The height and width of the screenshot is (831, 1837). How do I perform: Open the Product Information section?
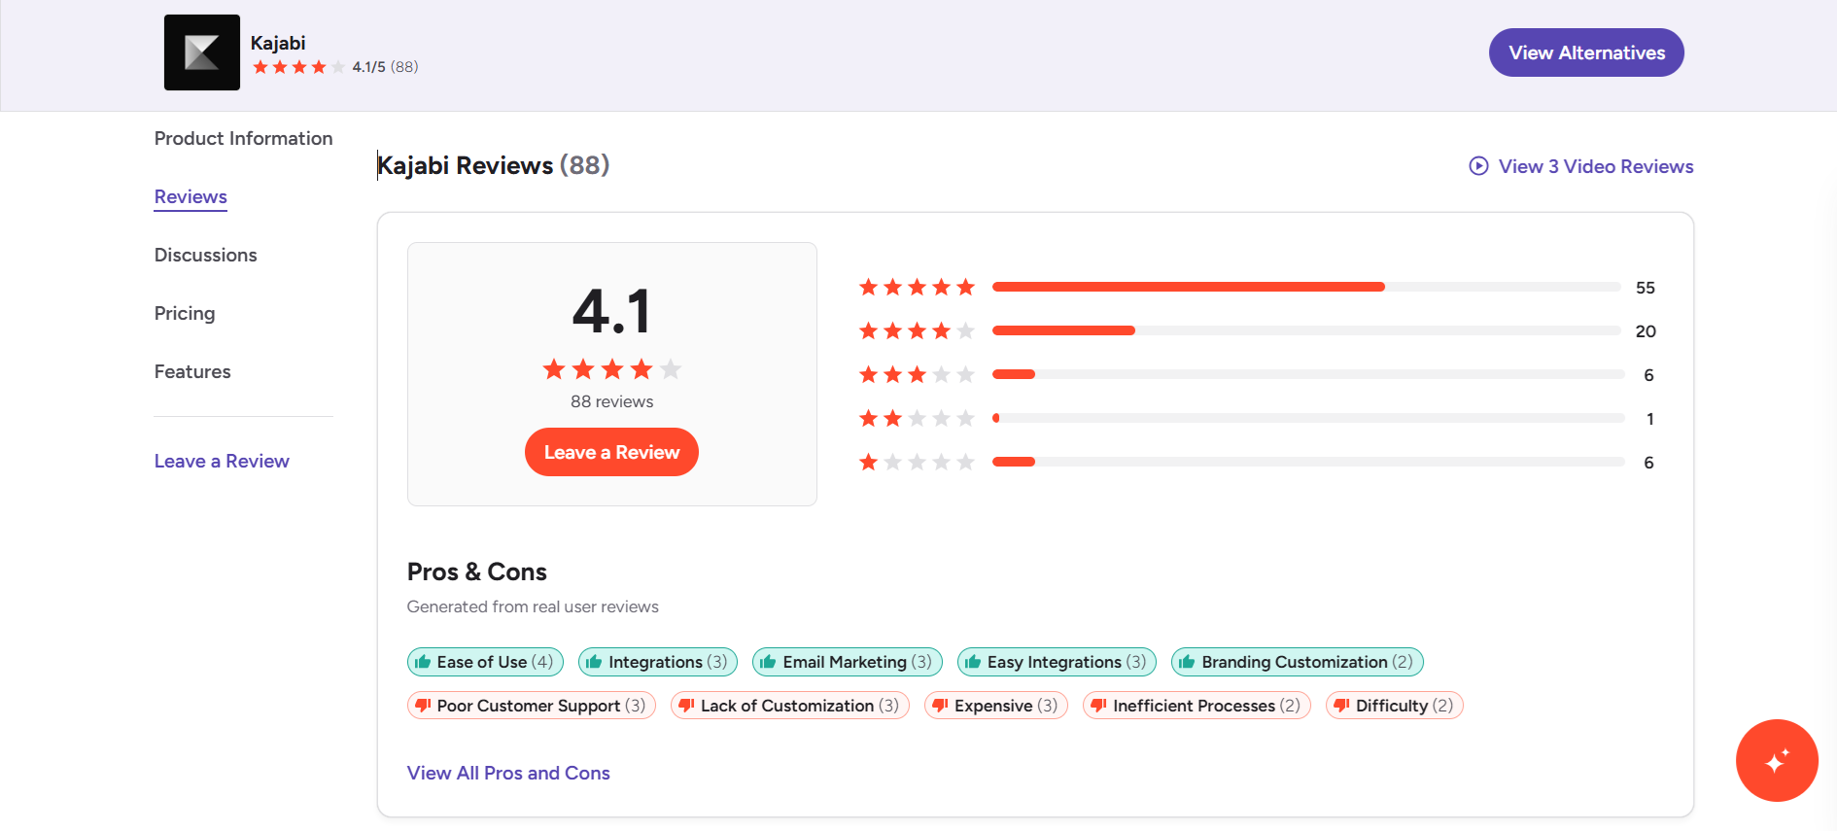(x=243, y=138)
